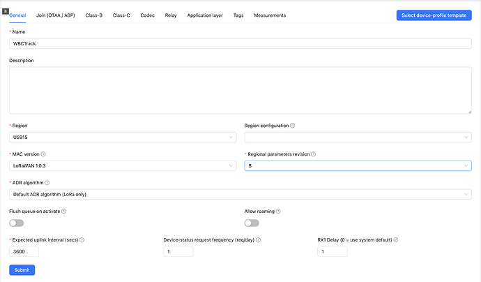Viewport: 481px width, 282px height.
Task: Open the Codec tab
Action: coord(147,15)
